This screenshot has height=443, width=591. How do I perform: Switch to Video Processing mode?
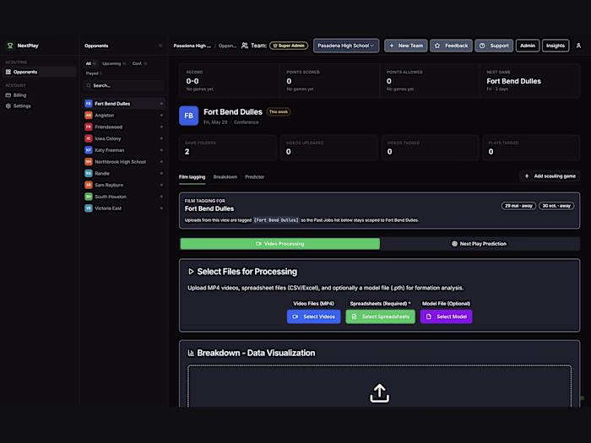(280, 244)
